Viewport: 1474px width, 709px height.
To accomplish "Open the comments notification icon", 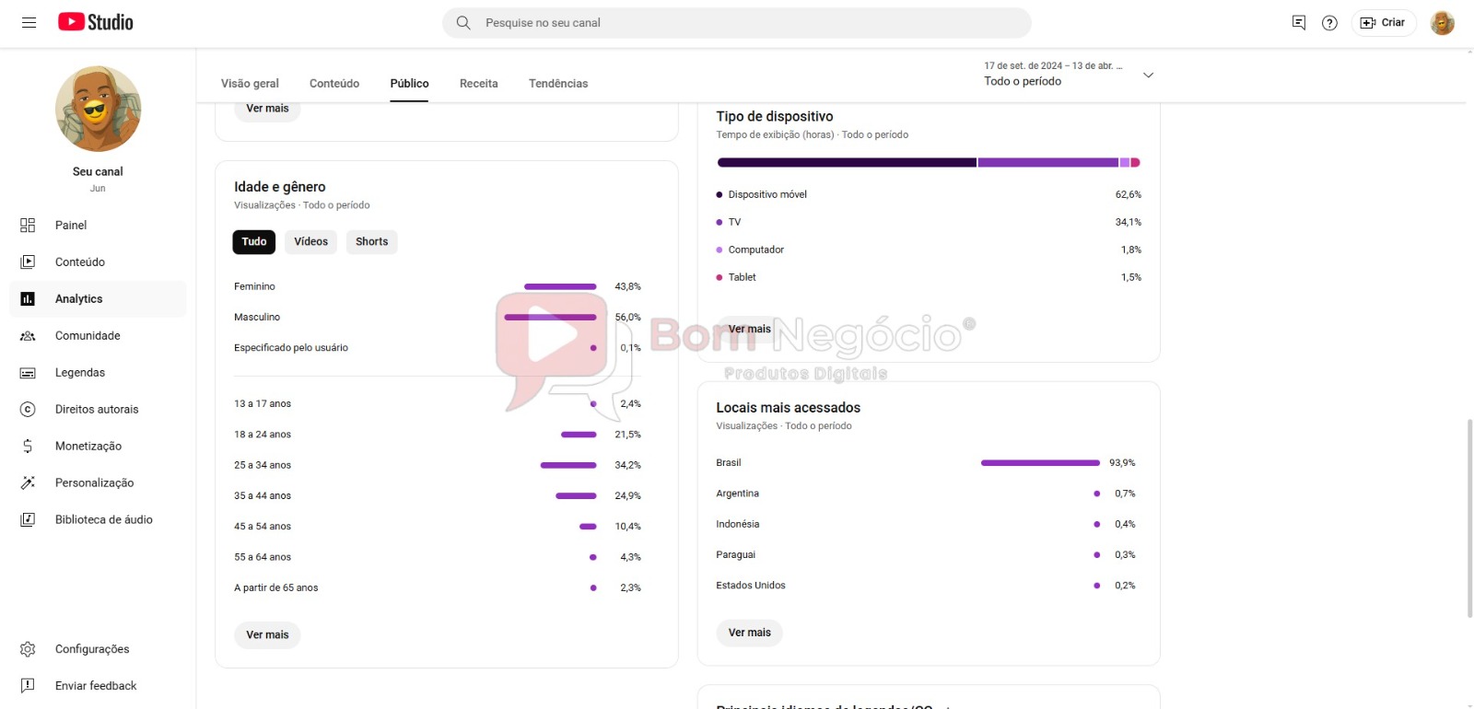I will [1298, 22].
